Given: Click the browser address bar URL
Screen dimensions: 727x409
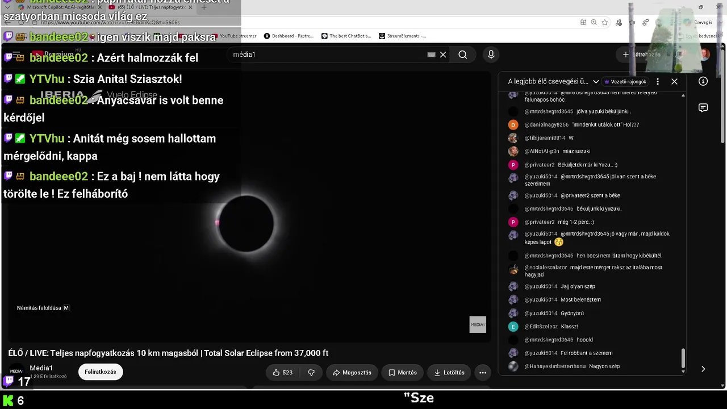Looking at the screenshot, I should click(x=110, y=22).
